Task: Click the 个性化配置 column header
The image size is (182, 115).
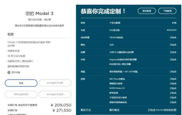Action: (115, 23)
